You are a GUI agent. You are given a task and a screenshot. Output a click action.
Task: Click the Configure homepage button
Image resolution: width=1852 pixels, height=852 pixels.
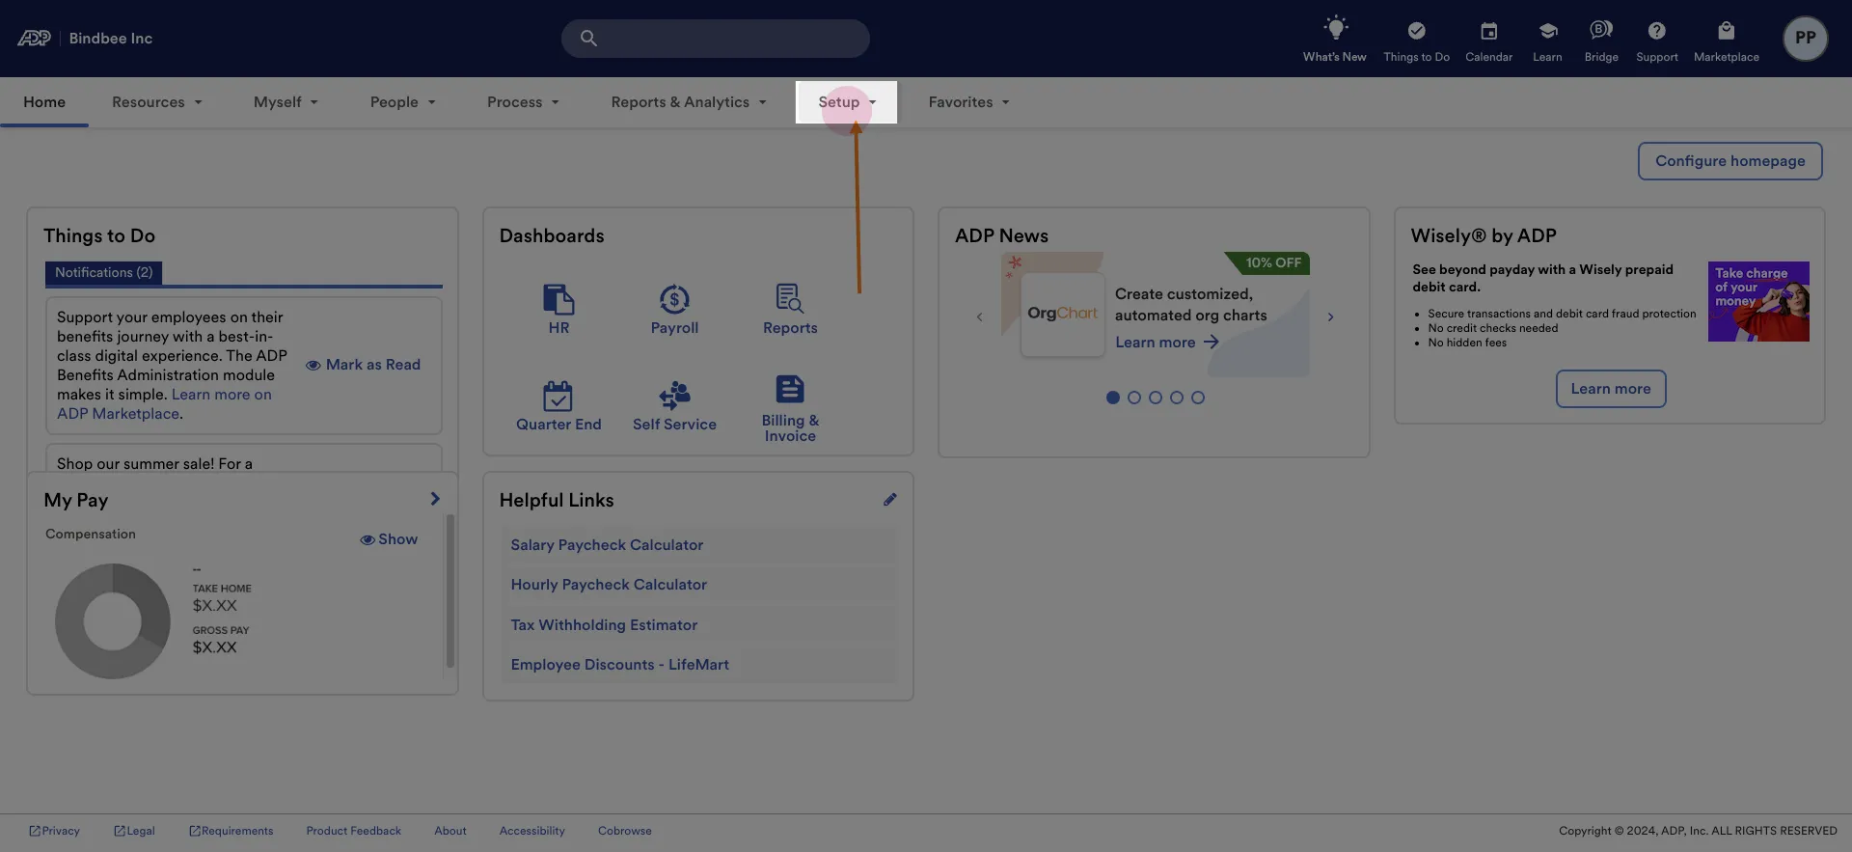[1730, 161]
